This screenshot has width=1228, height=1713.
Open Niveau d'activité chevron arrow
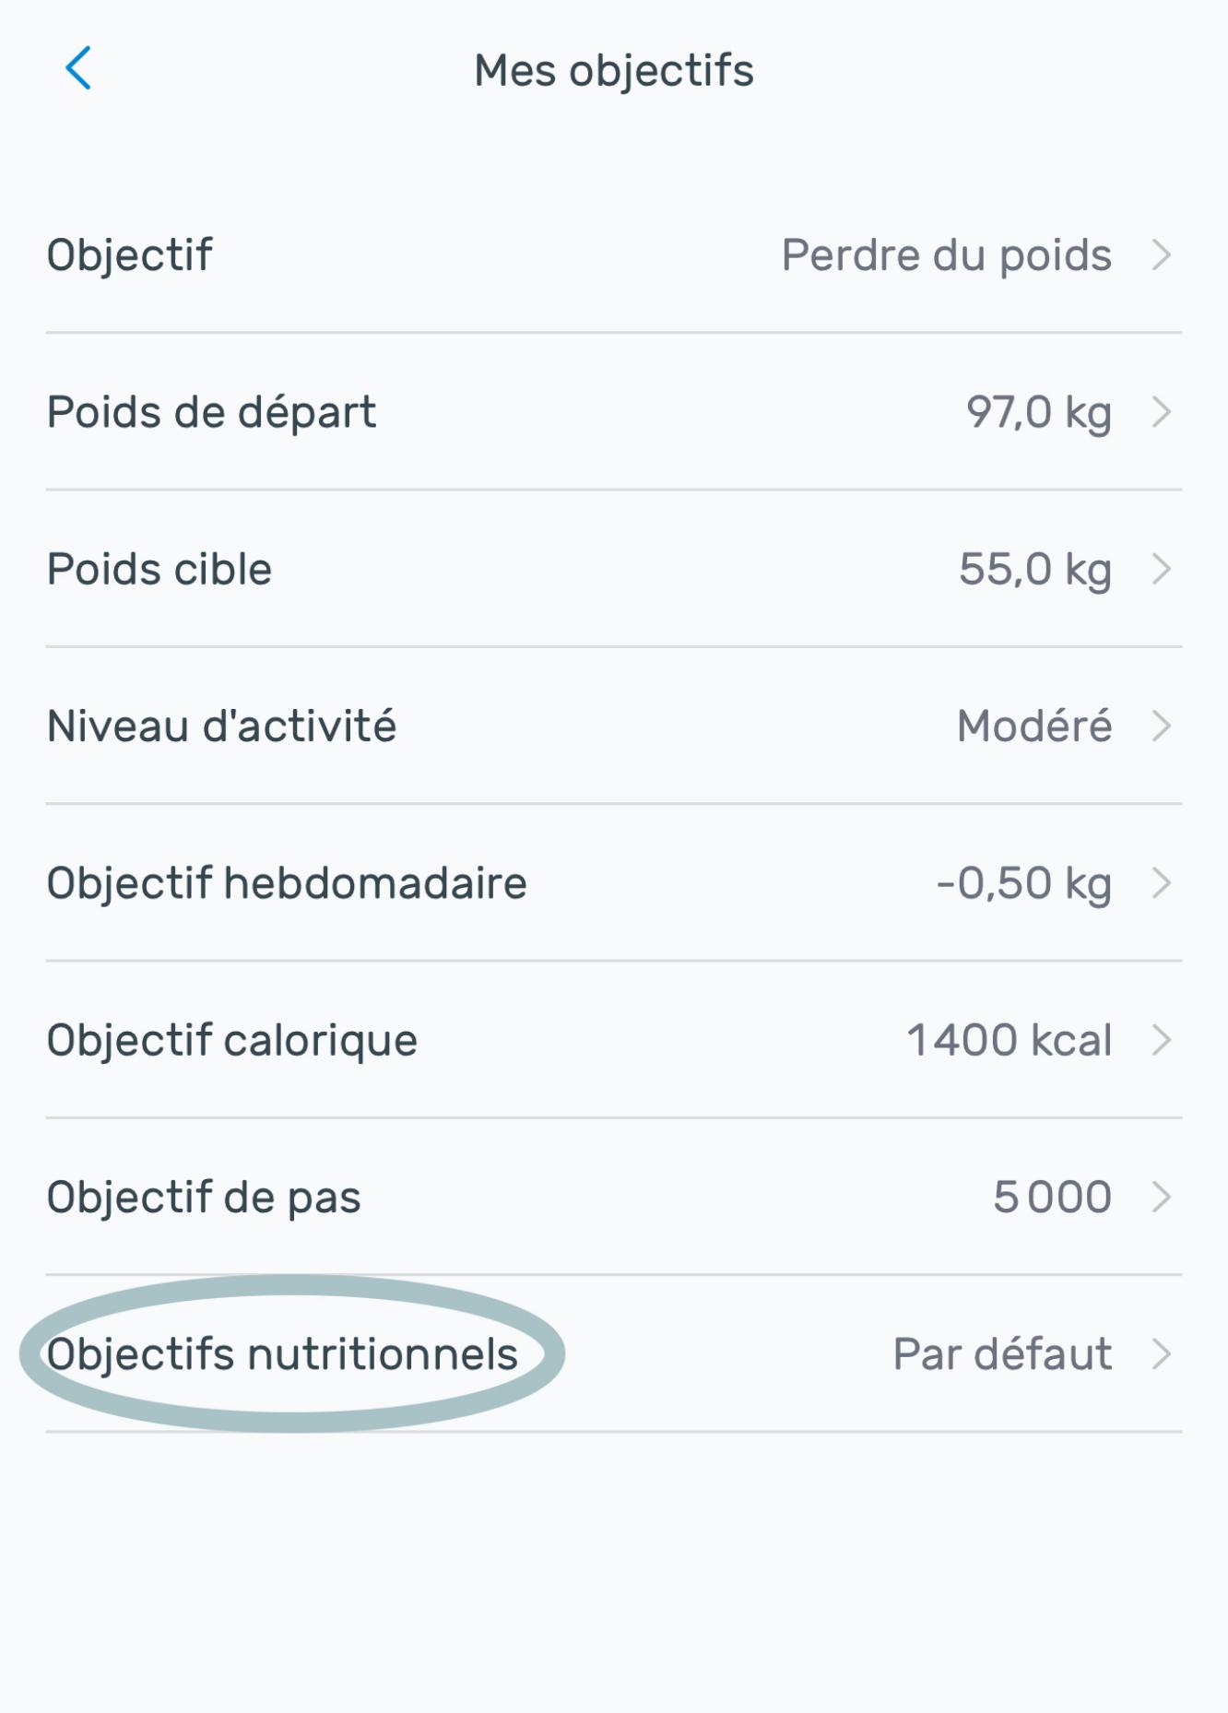click(x=1161, y=727)
